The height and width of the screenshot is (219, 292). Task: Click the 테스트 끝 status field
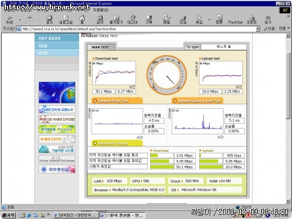224,47
